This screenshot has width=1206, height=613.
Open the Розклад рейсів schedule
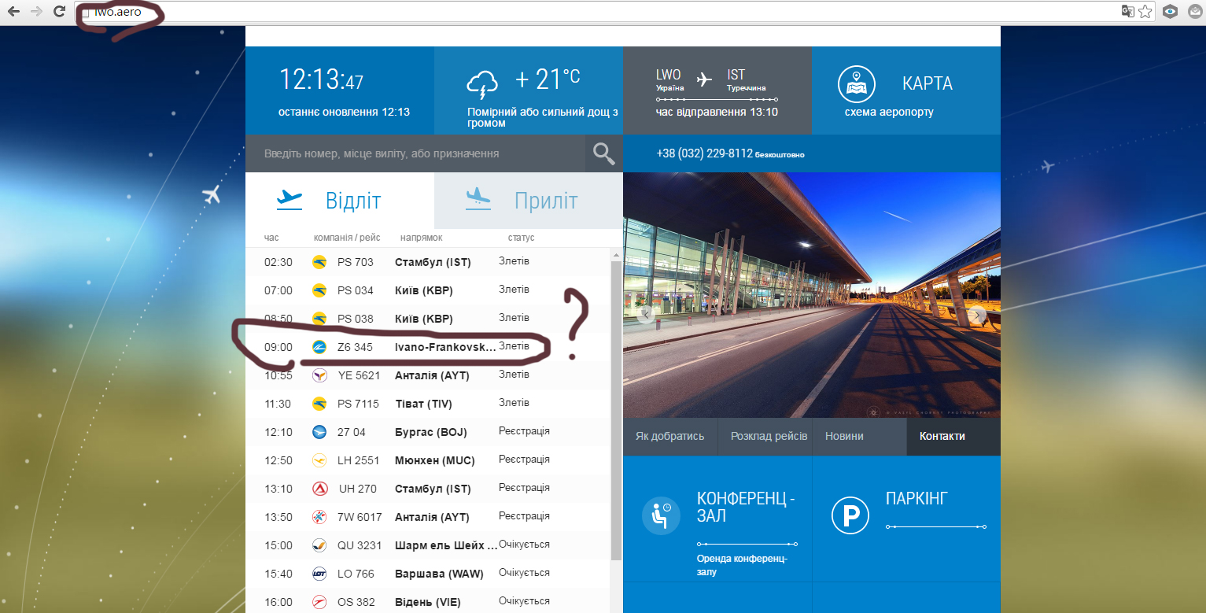[769, 436]
